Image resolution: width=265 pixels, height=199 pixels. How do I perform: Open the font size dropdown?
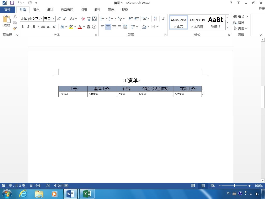click(x=54, y=19)
